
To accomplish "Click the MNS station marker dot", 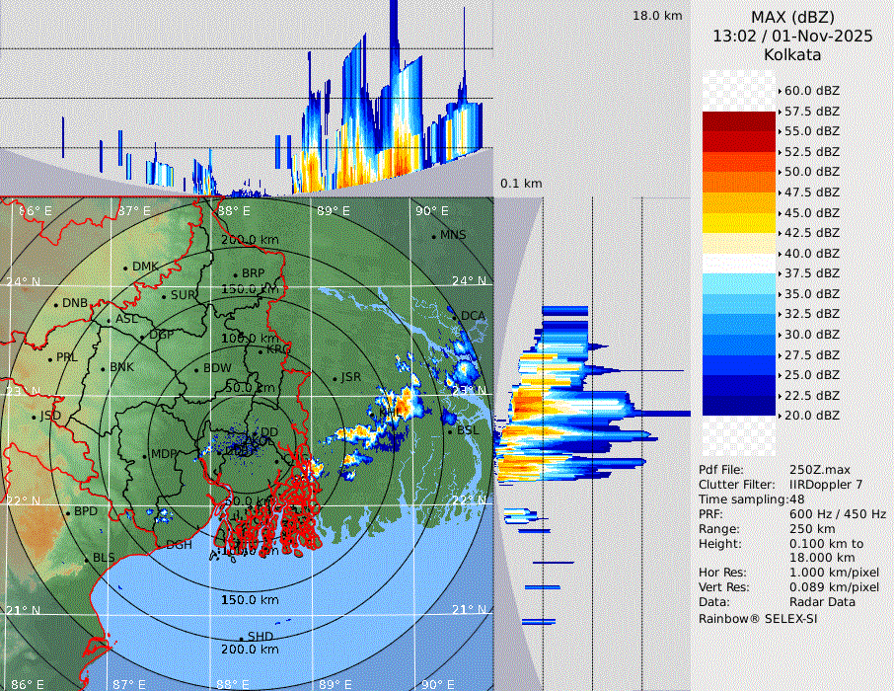I will click(x=433, y=235).
